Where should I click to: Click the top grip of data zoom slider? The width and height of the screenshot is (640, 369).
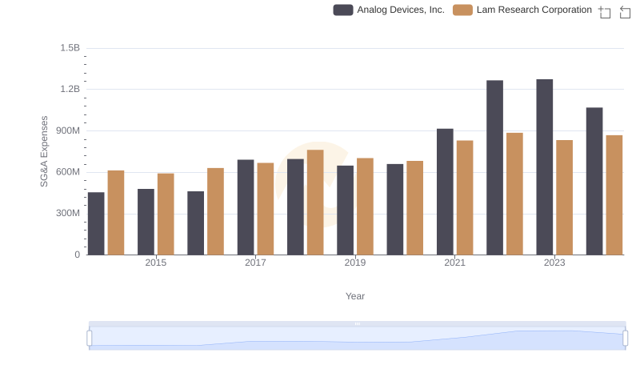click(357, 323)
